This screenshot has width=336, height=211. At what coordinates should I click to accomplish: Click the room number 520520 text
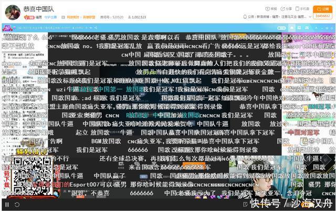(x=112, y=17)
